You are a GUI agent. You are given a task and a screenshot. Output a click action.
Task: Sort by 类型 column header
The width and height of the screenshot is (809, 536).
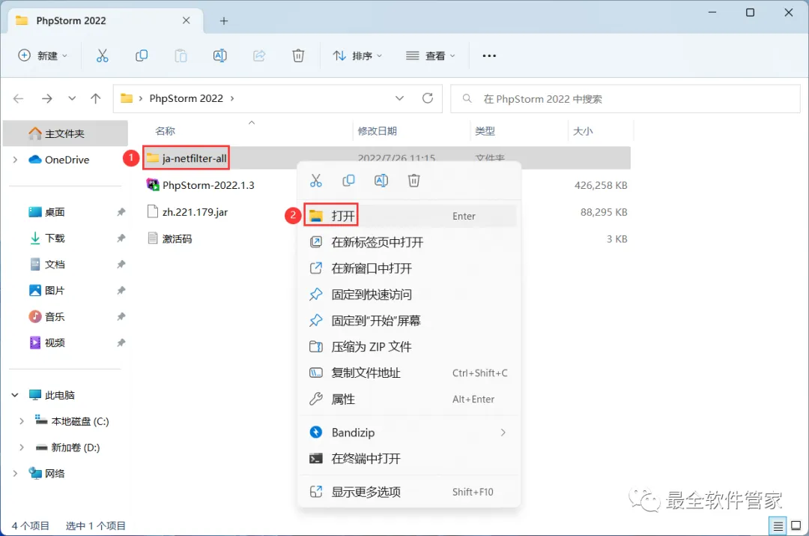point(485,131)
